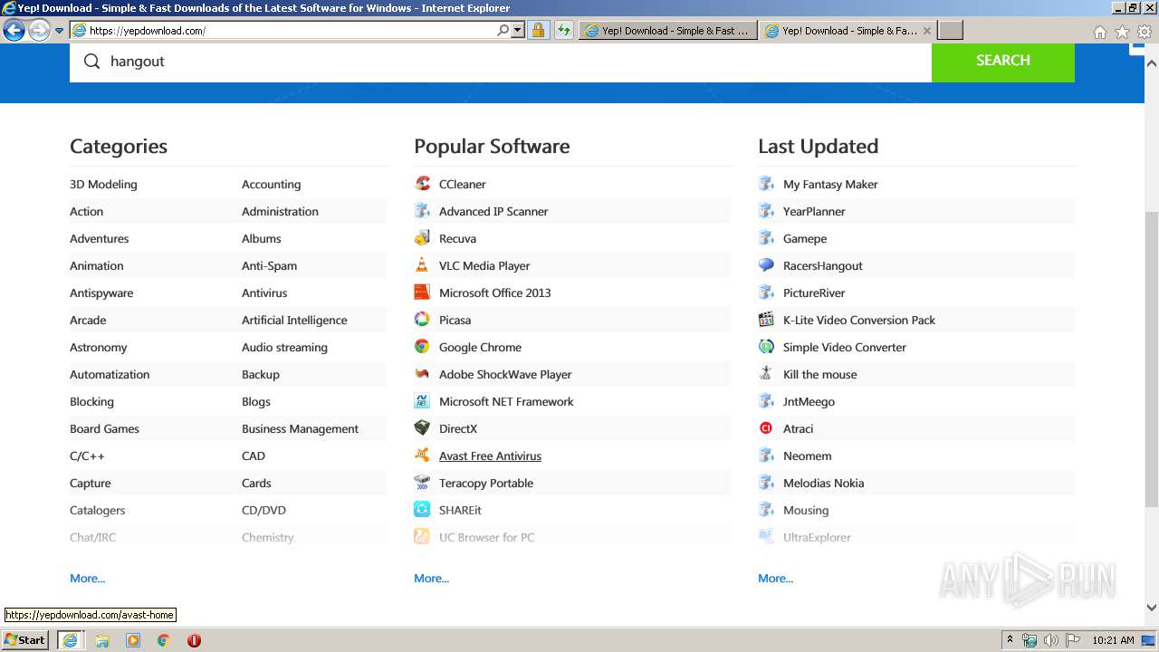Open the Artificial Intelligence category

294,320
